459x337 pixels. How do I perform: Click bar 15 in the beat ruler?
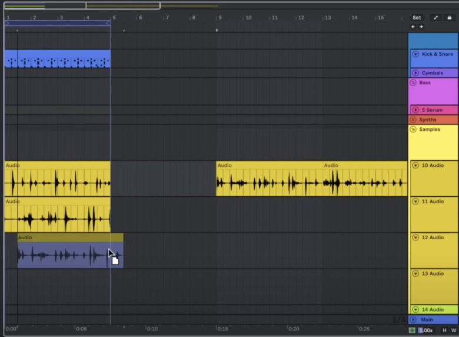pos(381,18)
